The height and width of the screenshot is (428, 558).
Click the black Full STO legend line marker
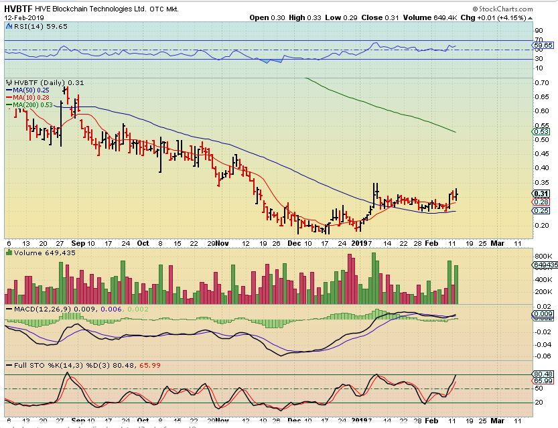click(9, 366)
